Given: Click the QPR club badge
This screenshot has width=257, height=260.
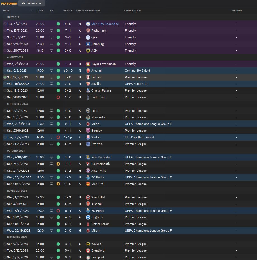Looking at the screenshot, I should (88, 37).
